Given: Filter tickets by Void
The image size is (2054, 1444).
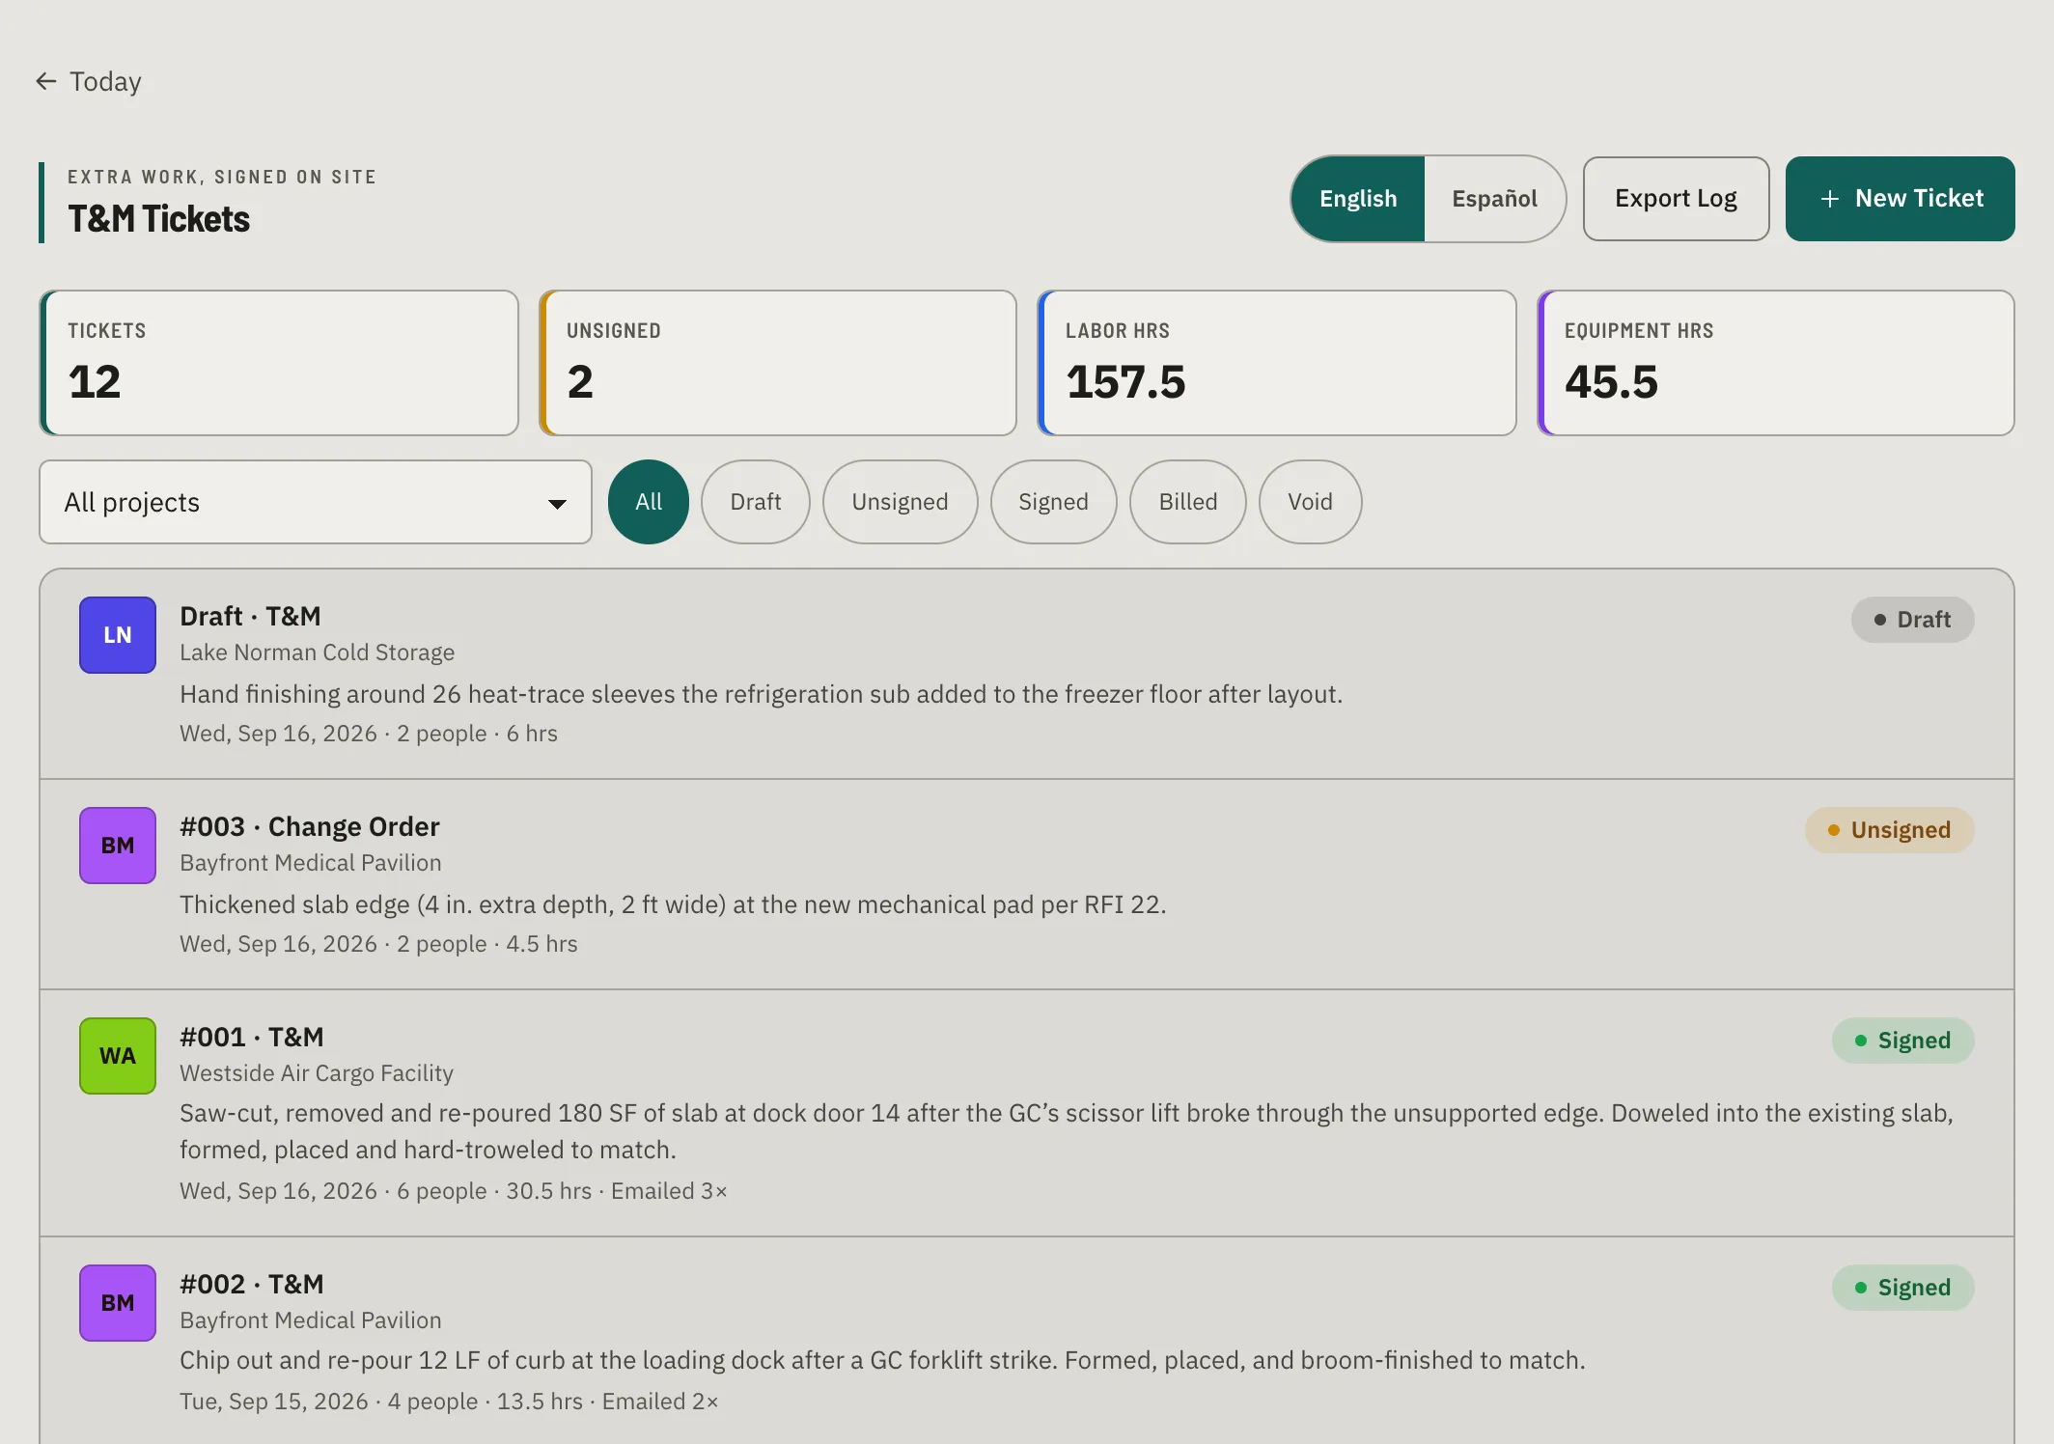Looking at the screenshot, I should pos(1310,502).
